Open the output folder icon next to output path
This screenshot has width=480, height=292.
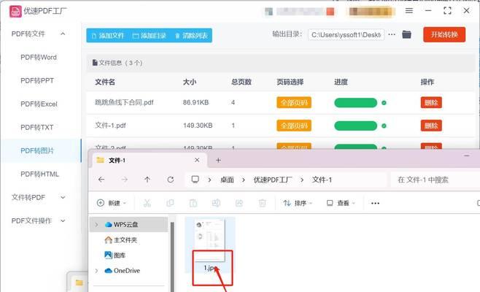click(x=406, y=34)
